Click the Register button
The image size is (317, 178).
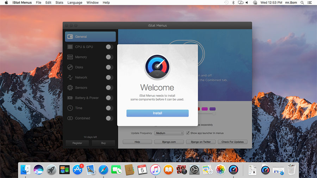[77, 143]
